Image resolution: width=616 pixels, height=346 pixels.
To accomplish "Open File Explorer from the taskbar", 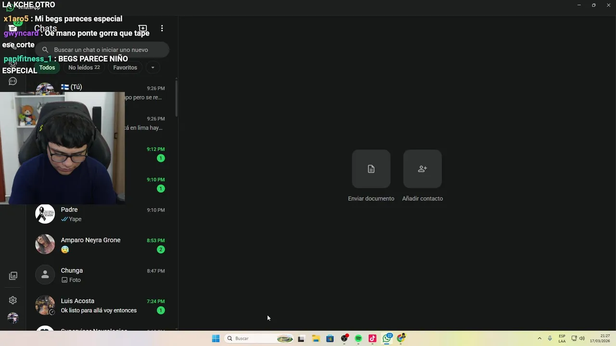I will coord(316,338).
